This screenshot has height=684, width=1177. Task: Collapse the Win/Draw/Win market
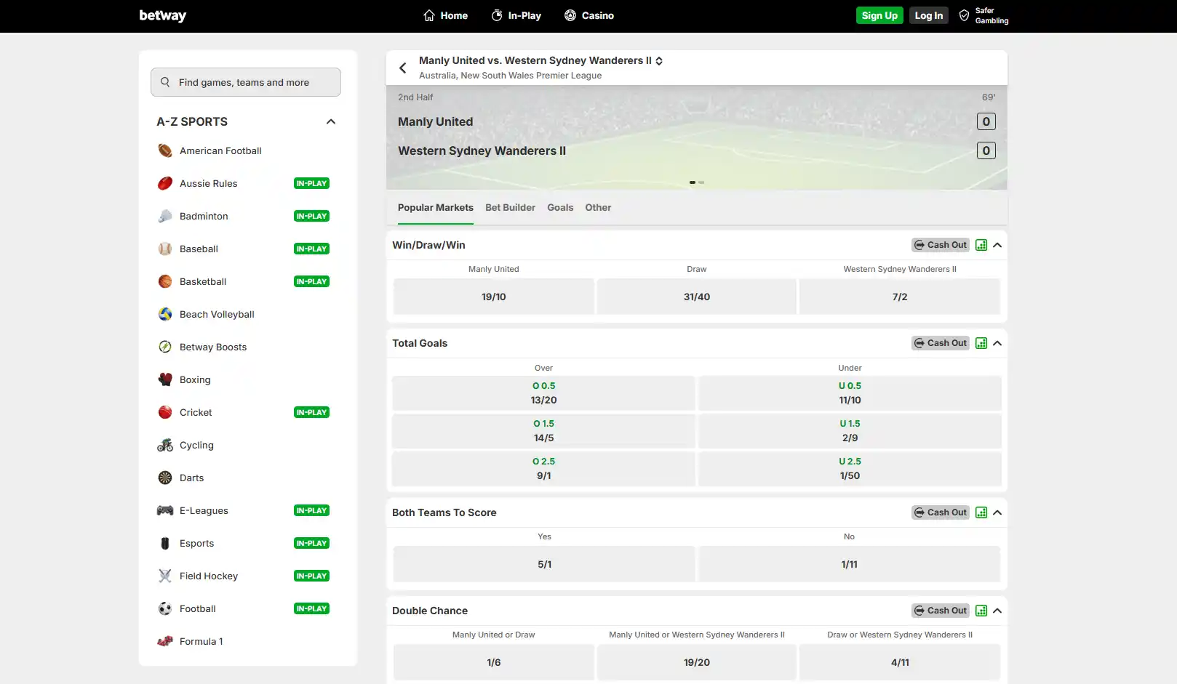pos(997,245)
